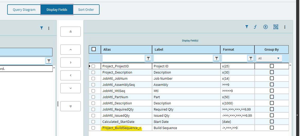Click the remove field left-arrow button
This screenshot has width=300, height=136.
(70, 75)
